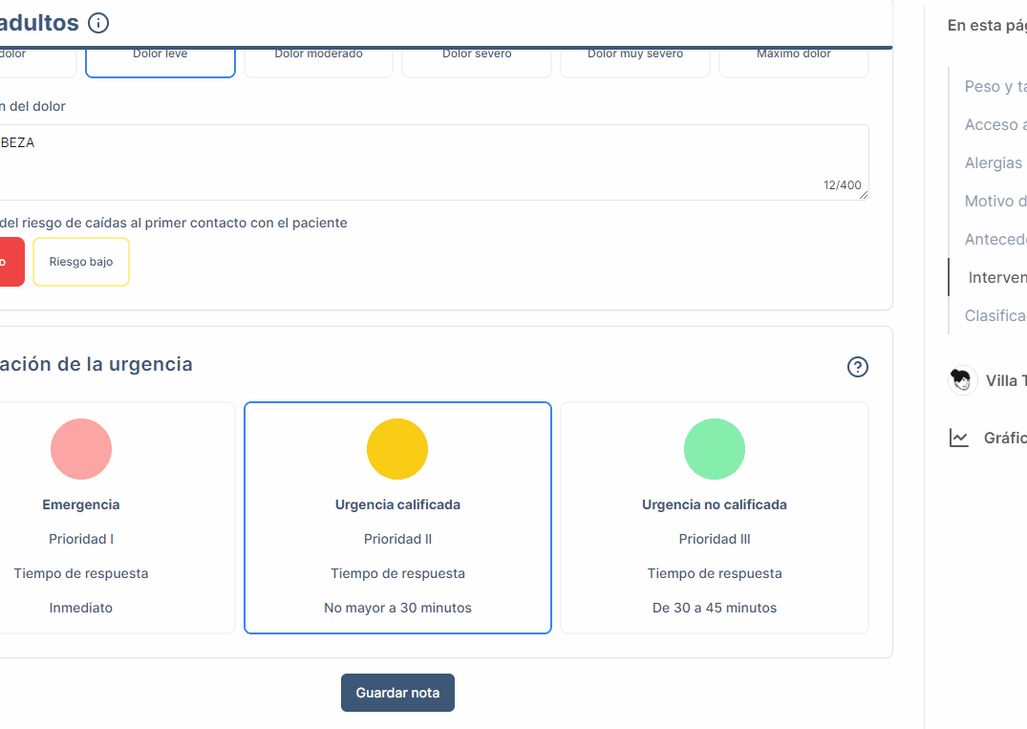Click the info icon next to 'adultos' heading
Screen dimensions: 1027x729
pos(98,23)
